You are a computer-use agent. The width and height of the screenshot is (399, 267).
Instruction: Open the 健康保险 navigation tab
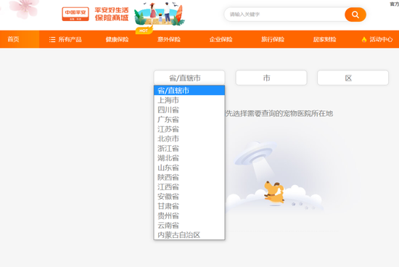117,39
